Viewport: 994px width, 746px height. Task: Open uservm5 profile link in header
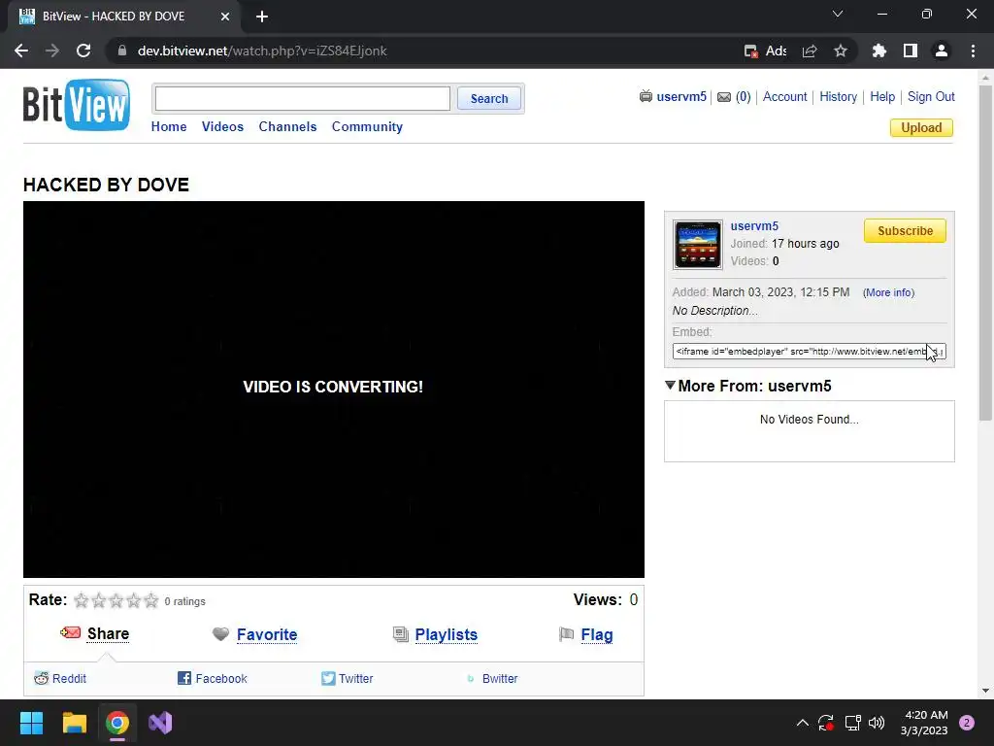pyautogui.click(x=681, y=96)
